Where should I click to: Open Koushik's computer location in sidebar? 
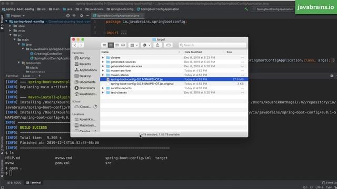[x=85, y=119]
